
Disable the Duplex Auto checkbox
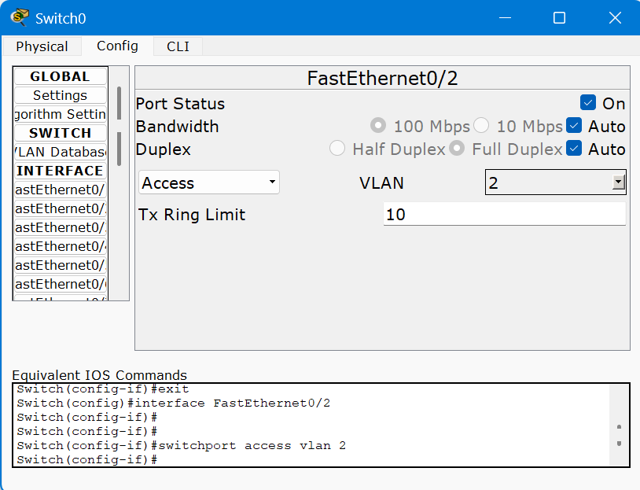point(574,149)
